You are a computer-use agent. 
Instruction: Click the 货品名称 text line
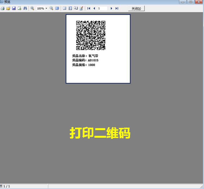(x=85, y=56)
